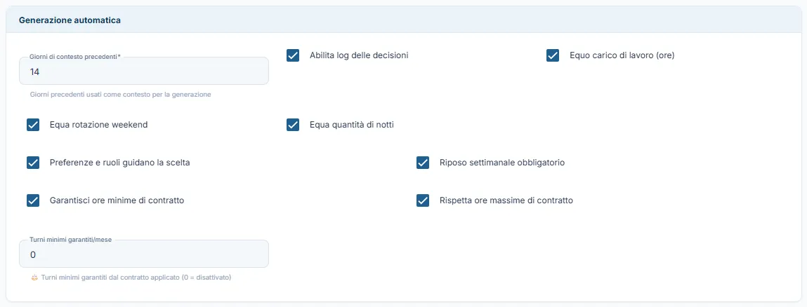Focus the Giorni di contesto precedenti field
The width and height of the screenshot is (807, 307).
143,71
